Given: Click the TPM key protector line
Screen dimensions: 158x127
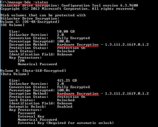Looking at the screenshot, I should tap(21, 61).
